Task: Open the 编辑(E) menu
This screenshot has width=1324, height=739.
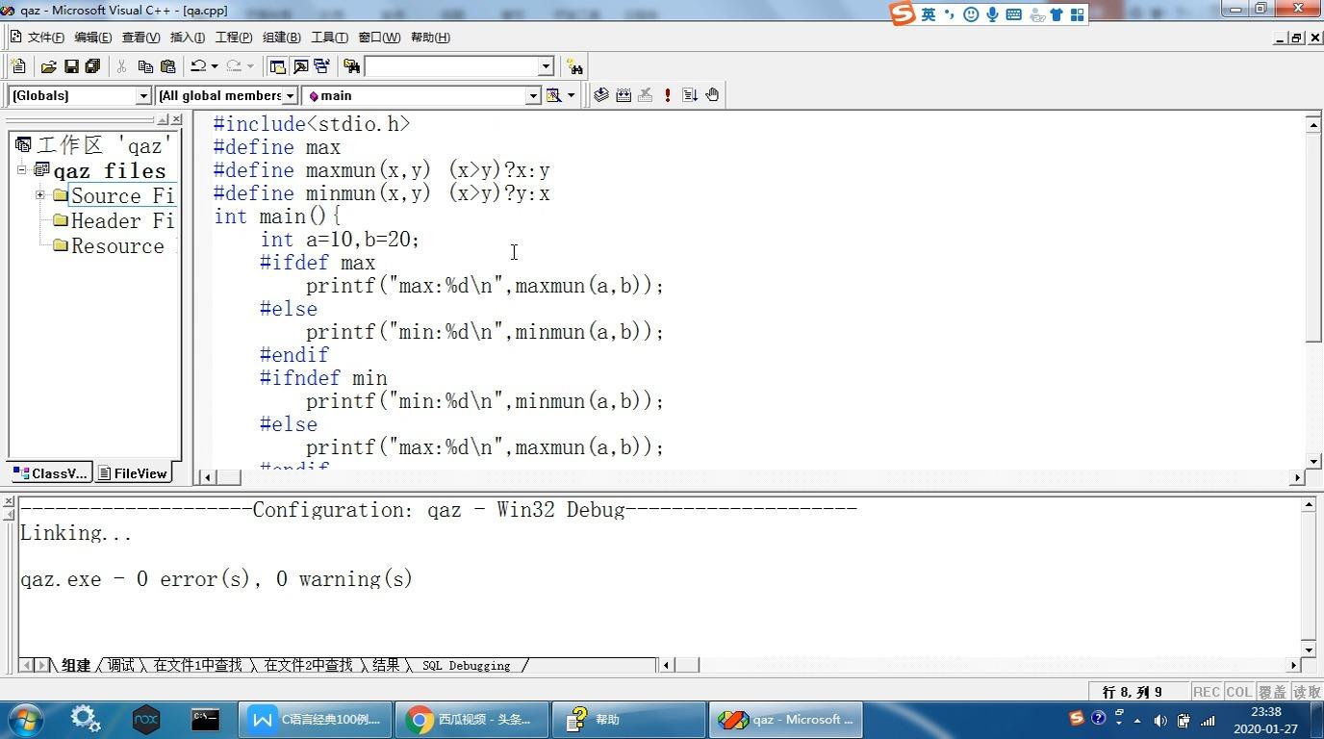Action: coord(92,38)
